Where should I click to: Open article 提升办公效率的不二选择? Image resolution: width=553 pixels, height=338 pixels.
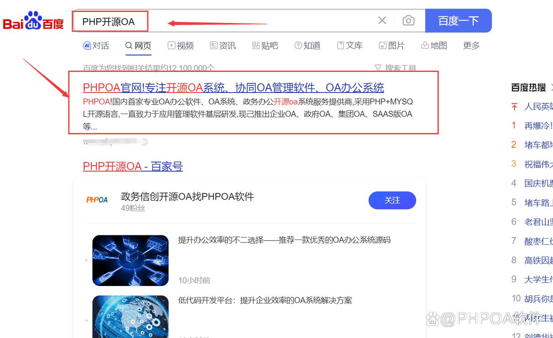(x=284, y=240)
